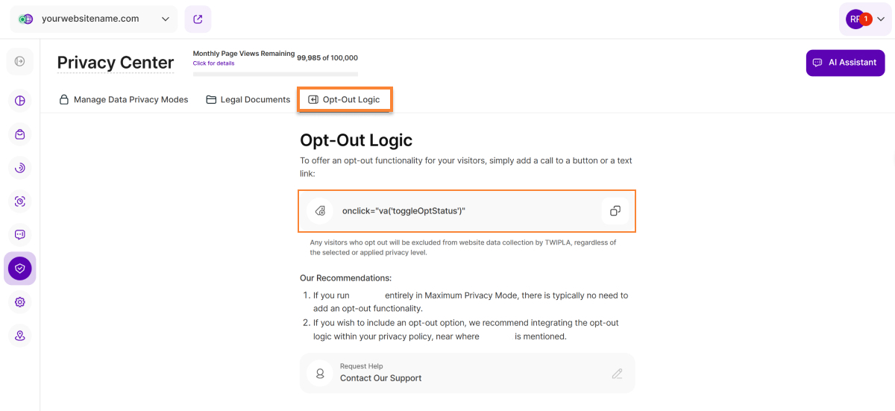Open website in new tab icon
The height and width of the screenshot is (411, 895).
(x=198, y=19)
